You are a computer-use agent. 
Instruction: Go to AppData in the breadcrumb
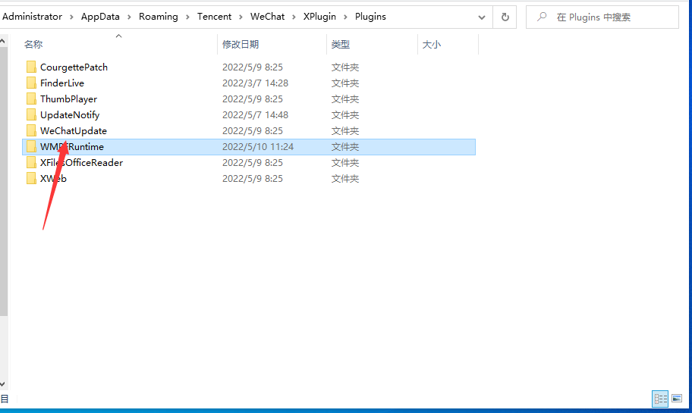100,17
